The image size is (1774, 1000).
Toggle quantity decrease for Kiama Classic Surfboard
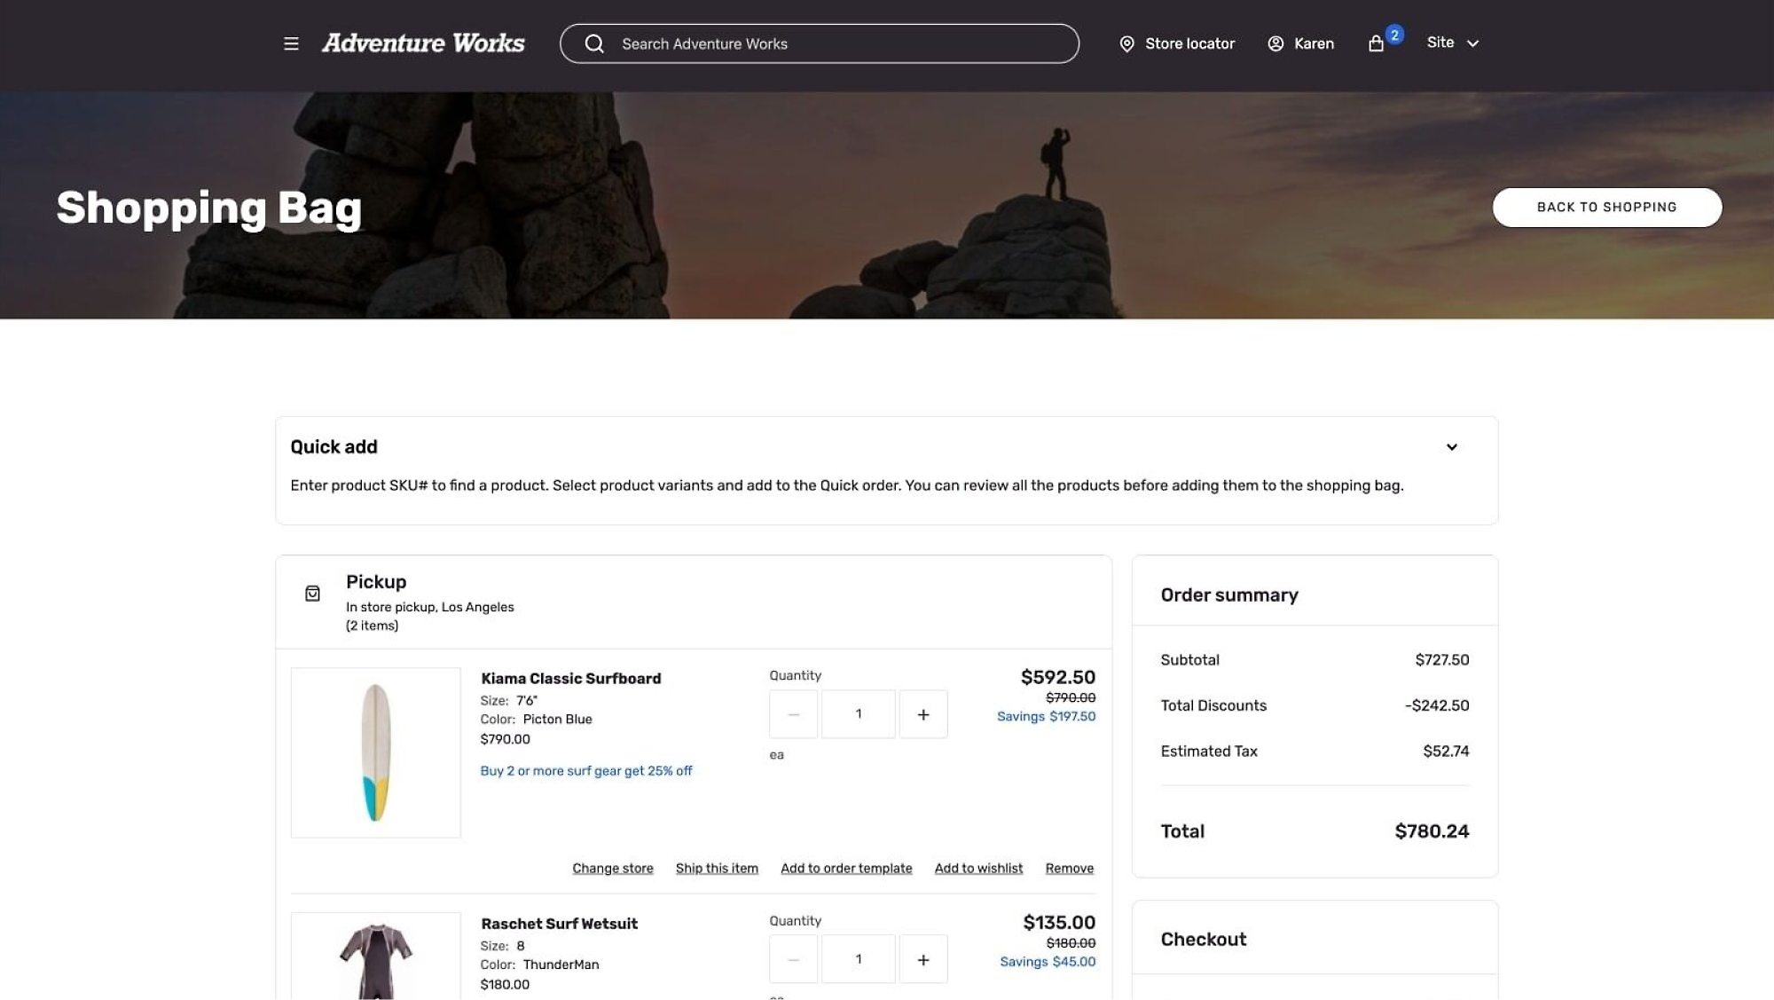(x=793, y=713)
